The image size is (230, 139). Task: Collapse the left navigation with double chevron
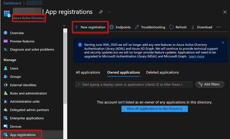coord(64,26)
